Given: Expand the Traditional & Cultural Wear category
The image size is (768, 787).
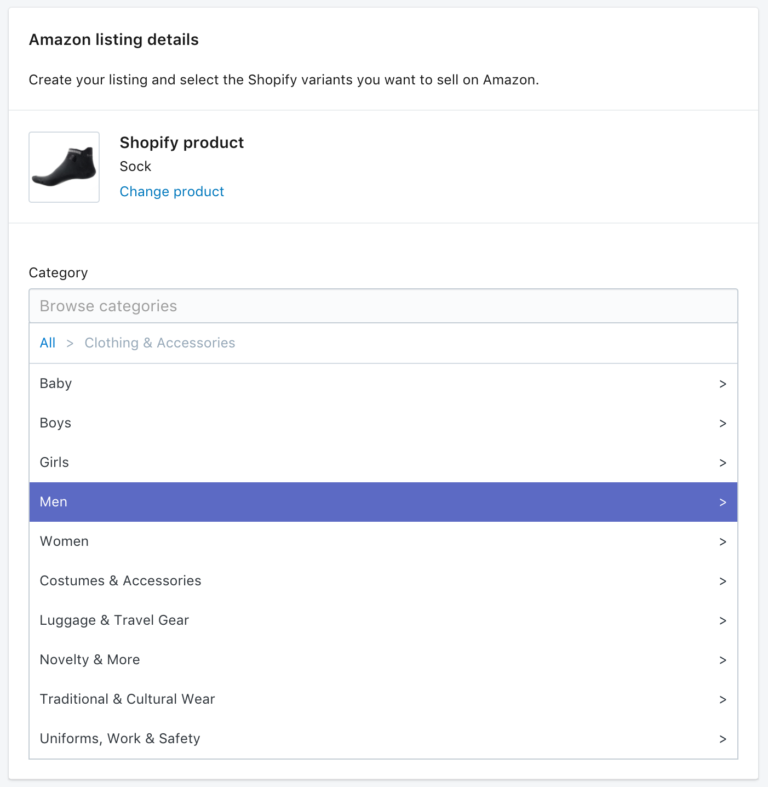Looking at the screenshot, I should [723, 699].
